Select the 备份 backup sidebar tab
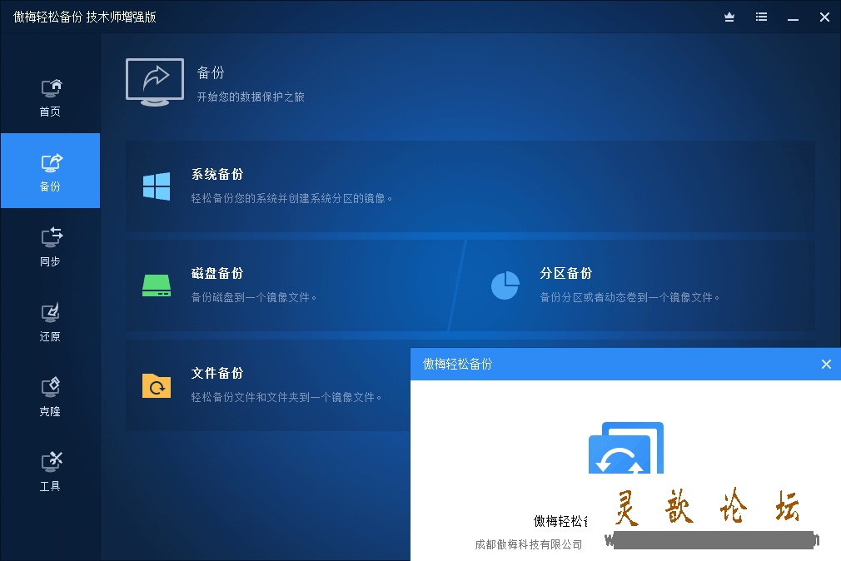Image resolution: width=841 pixels, height=561 pixels. tap(51, 171)
